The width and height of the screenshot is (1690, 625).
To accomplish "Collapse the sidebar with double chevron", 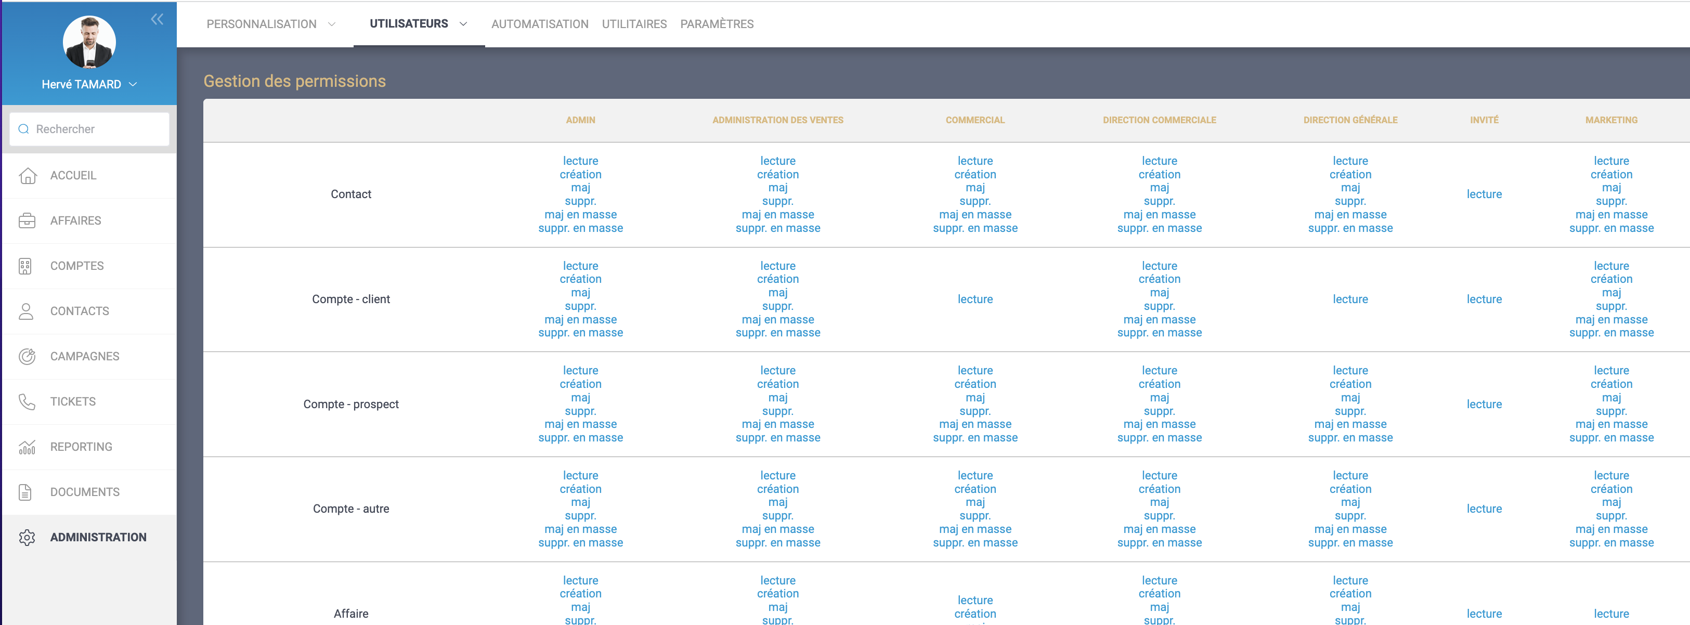I will click(x=157, y=20).
